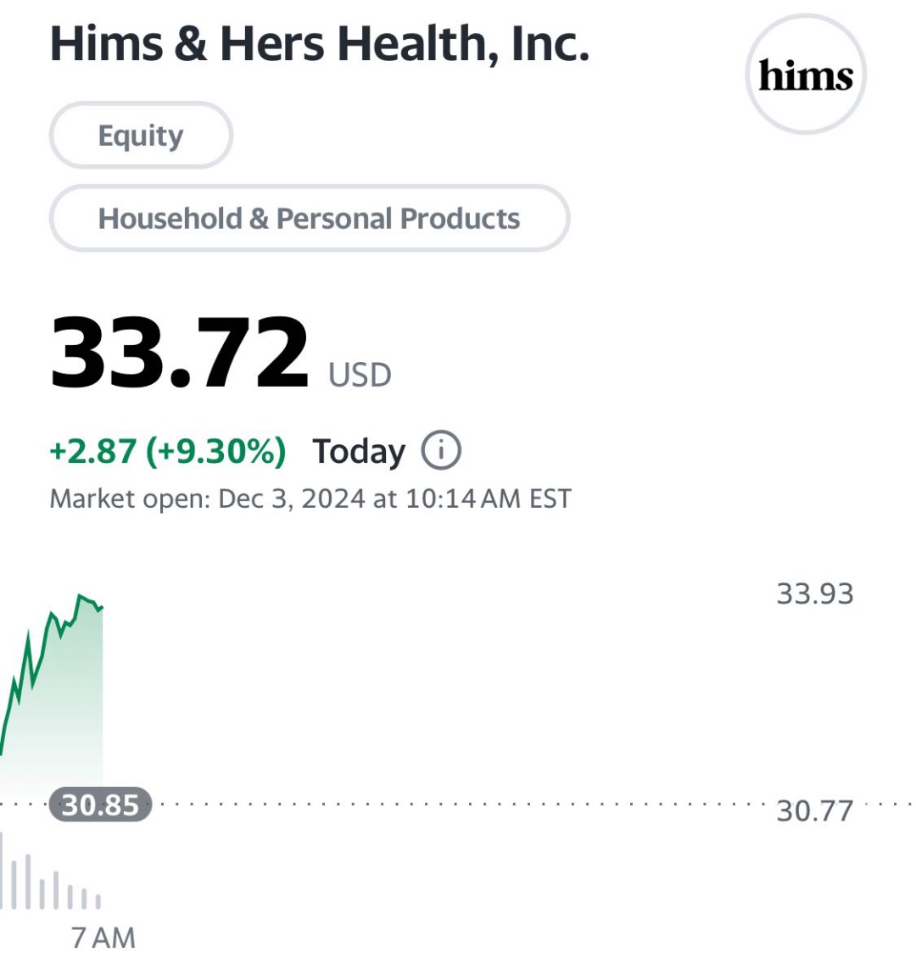Tap the USD currency label
Image resolution: width=916 pixels, height=969 pixels.
(x=360, y=375)
